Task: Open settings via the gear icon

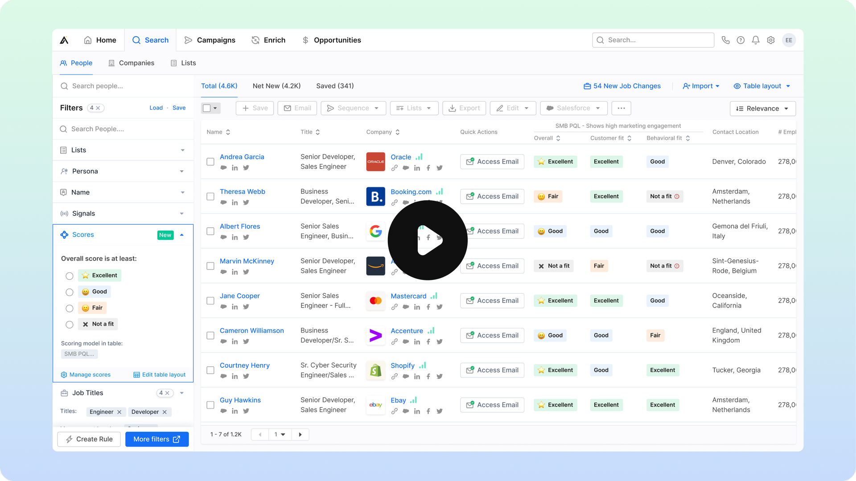Action: (x=771, y=40)
